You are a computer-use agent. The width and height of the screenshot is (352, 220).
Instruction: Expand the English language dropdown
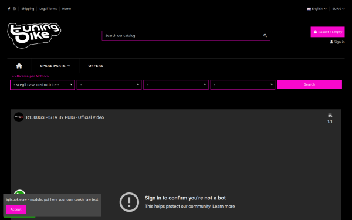(317, 9)
